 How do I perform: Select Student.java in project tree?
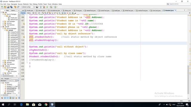tap(14, 46)
